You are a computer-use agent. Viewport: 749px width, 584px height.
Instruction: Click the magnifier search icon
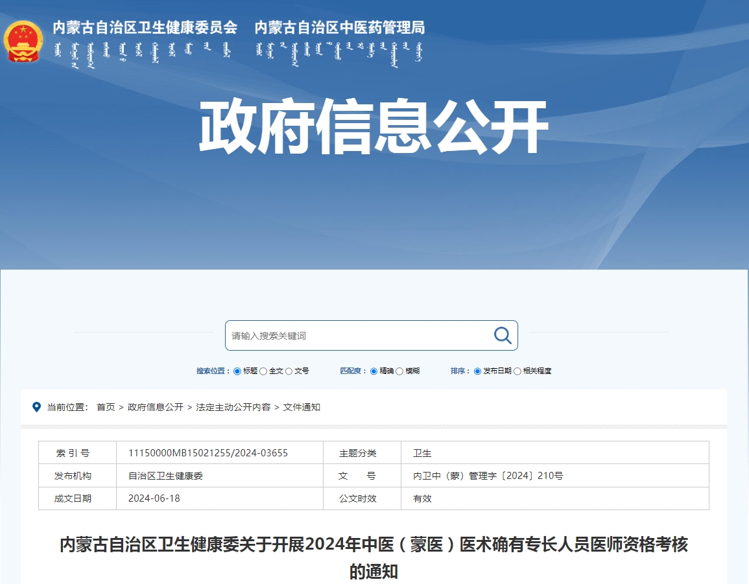click(x=503, y=335)
